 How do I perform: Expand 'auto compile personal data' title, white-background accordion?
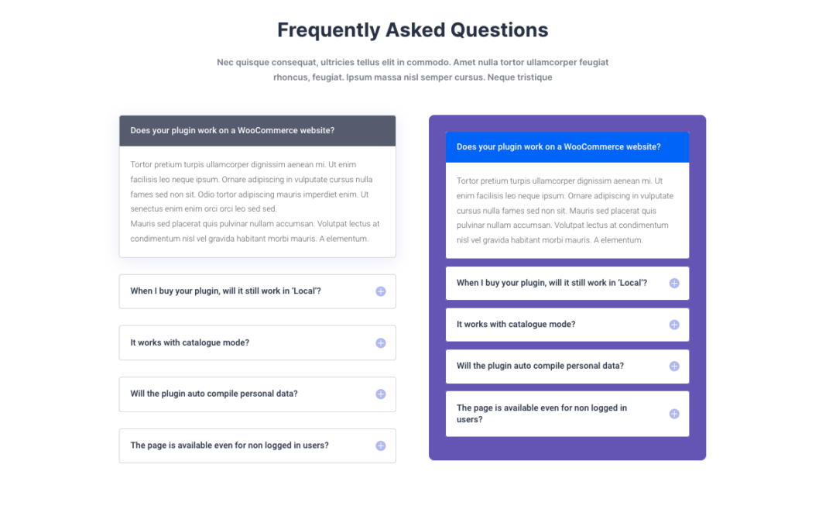click(214, 394)
